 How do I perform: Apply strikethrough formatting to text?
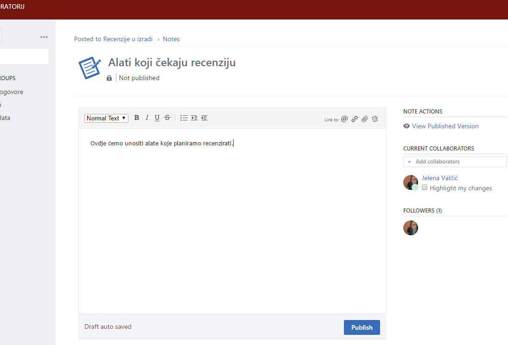167,118
